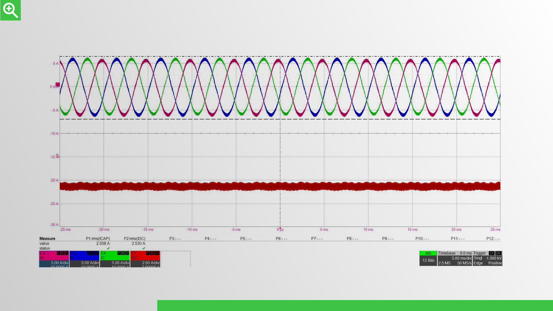Select the empty P5 measurement slot
This screenshot has width=553, height=311.
point(246,238)
